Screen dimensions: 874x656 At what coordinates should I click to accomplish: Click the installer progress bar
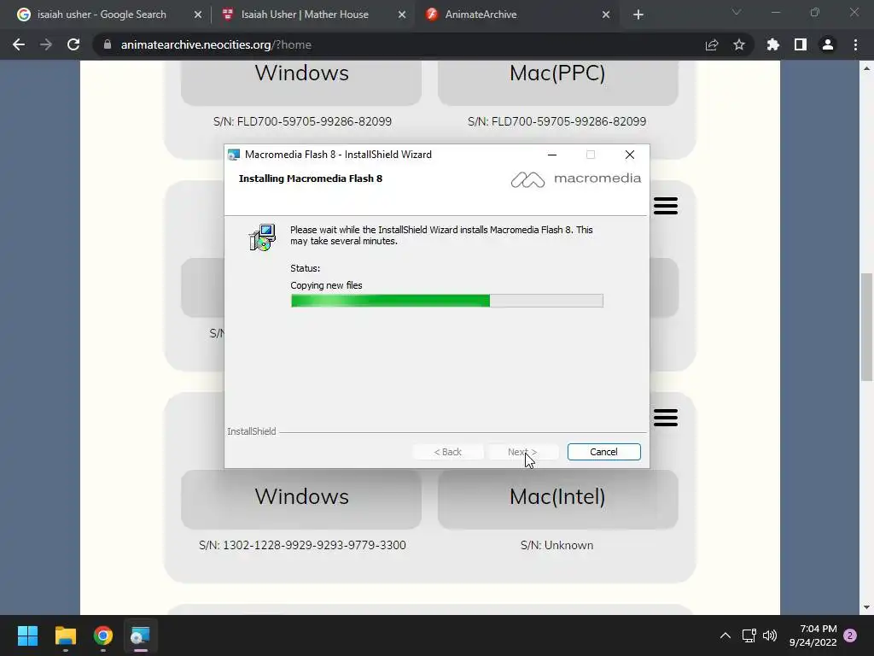coord(447,301)
